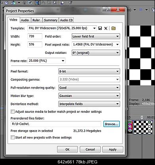Select the checkerboard event thumbnail on timeline
Viewport: 155px width, 165px height.
[143, 127]
